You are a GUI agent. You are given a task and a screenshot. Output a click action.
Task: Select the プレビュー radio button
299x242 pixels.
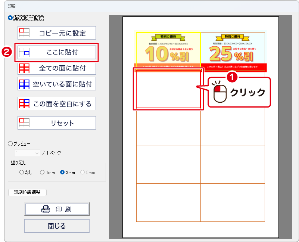coord(10,143)
